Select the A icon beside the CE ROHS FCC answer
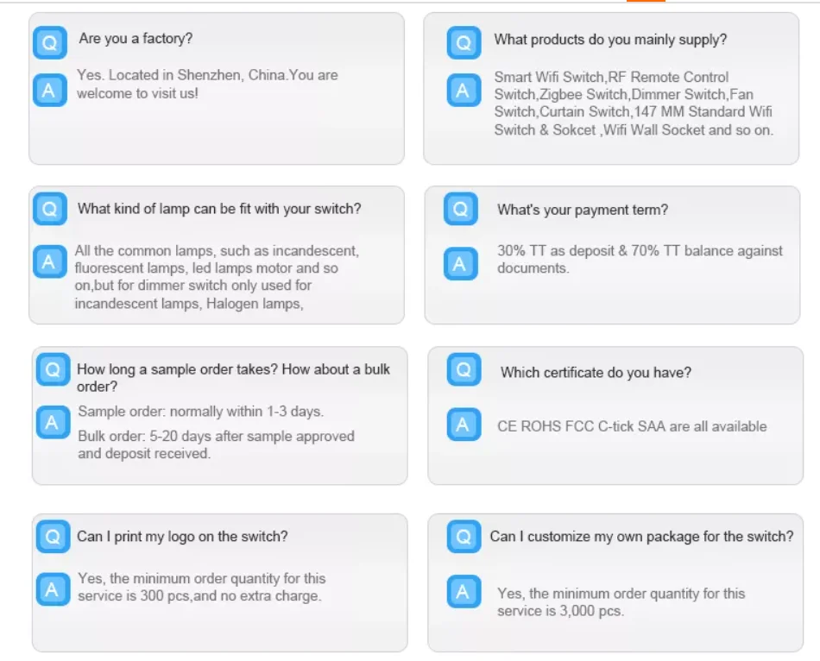This screenshot has width=820, height=661. point(464,424)
